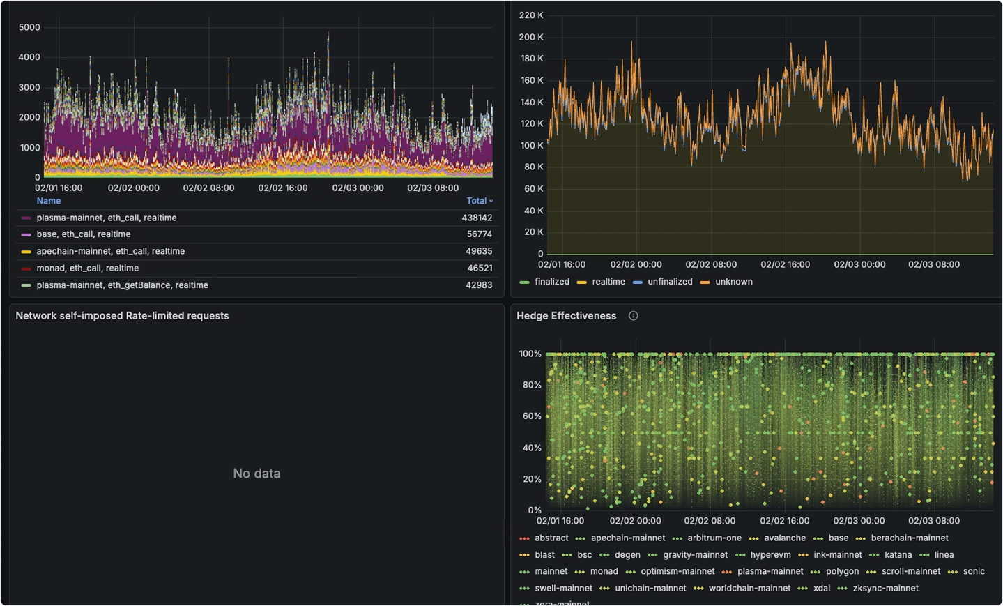Open the Hedge Effectiveness info tooltip icon
The width and height of the screenshot is (1003, 606).
[633, 315]
